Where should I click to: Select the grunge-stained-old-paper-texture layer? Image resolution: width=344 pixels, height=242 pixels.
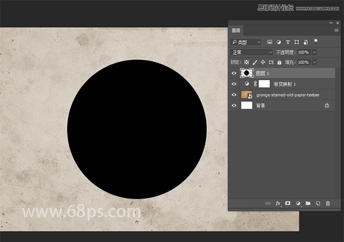[287, 94]
